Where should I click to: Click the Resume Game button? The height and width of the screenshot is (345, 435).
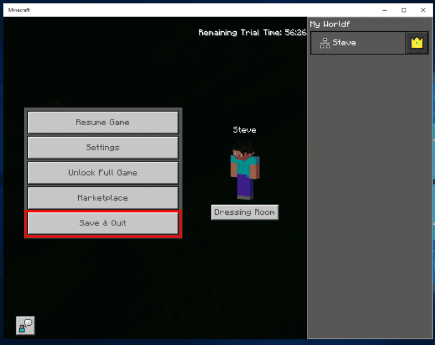pos(103,122)
